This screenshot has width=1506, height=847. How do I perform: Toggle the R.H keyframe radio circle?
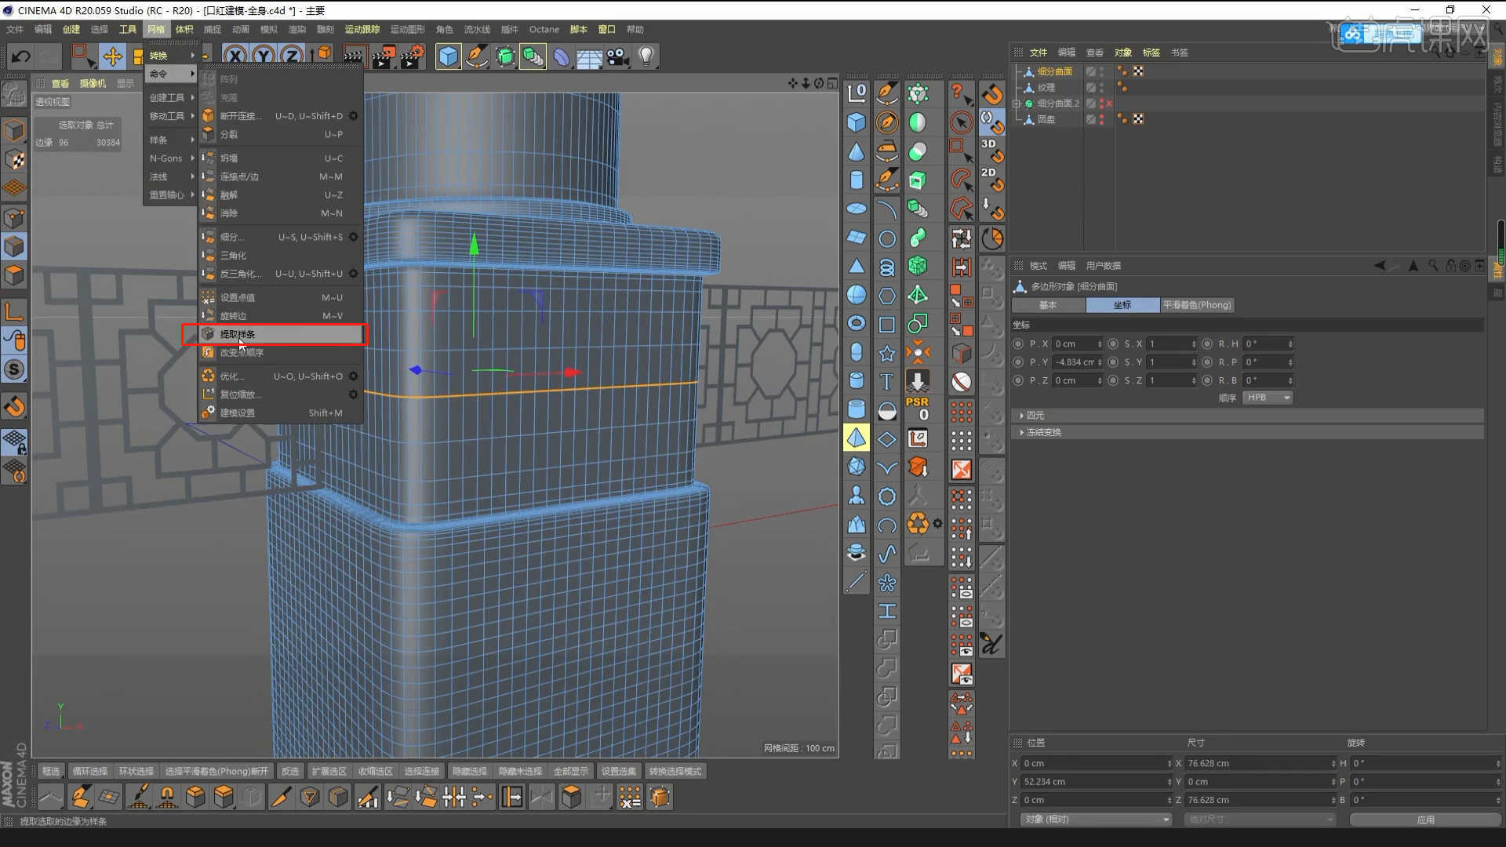(1207, 344)
